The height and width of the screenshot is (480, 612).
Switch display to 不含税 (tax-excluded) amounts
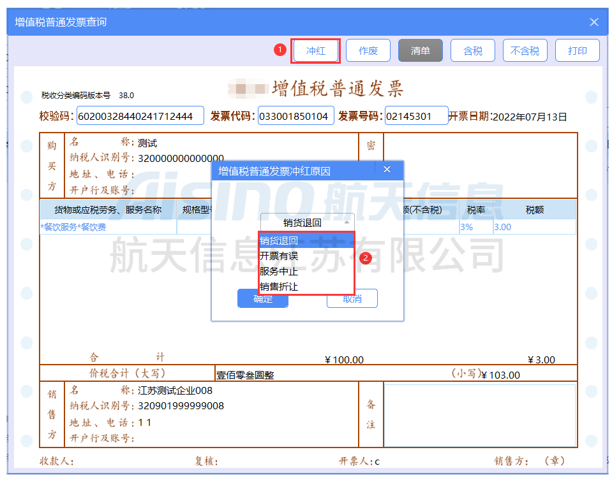click(x=525, y=50)
